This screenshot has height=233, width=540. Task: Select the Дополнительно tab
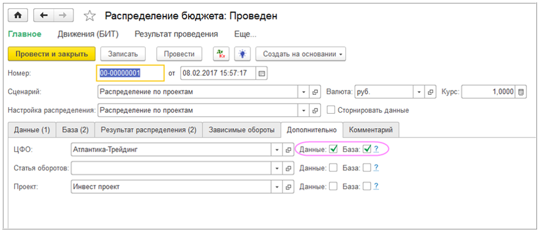click(311, 130)
